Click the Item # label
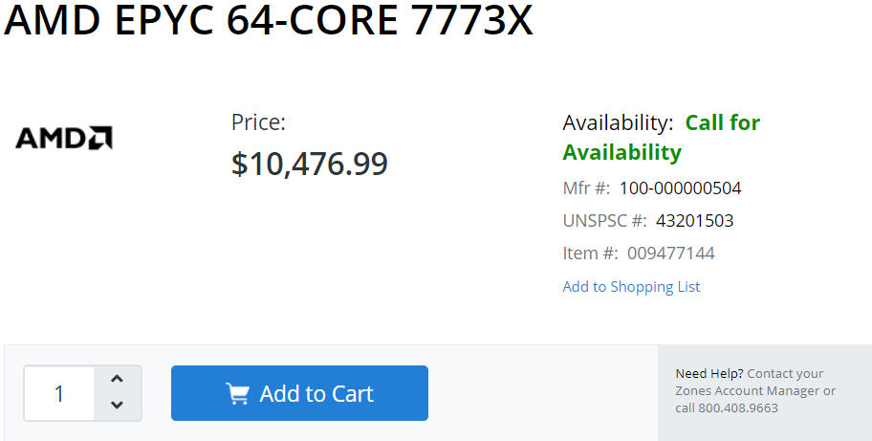Viewport: 872px width, 441px height. [590, 254]
